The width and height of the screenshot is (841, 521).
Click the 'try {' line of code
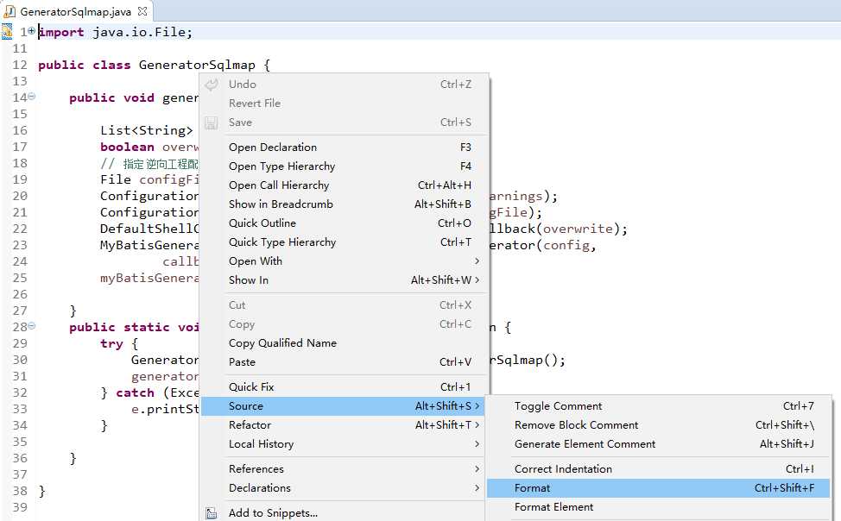119,343
